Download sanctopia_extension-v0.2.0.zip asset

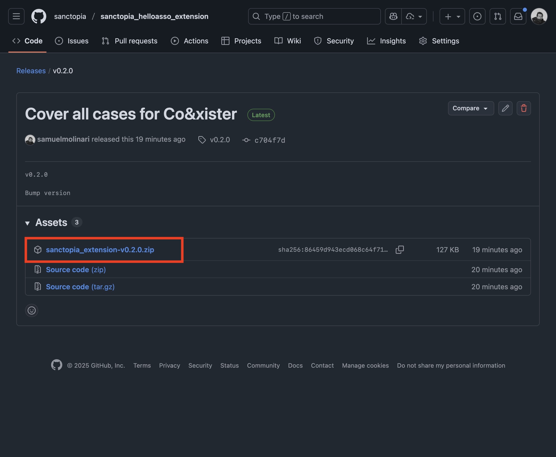(100, 249)
